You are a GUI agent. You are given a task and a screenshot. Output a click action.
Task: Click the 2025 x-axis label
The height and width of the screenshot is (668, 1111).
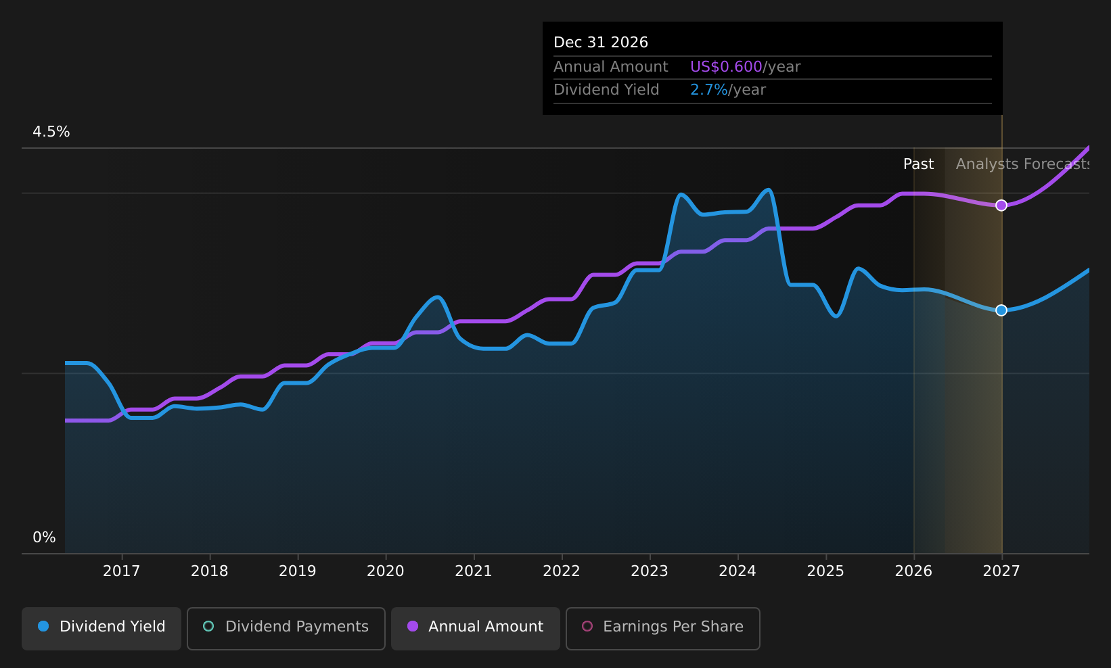(x=825, y=571)
